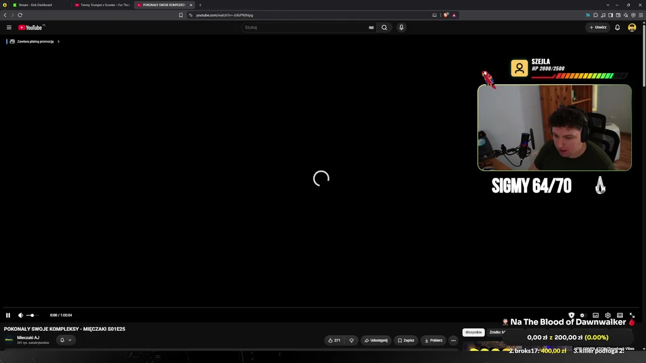Open Brave Leo AI sparkle icon
Screen dimensions: 646x363
point(626,15)
